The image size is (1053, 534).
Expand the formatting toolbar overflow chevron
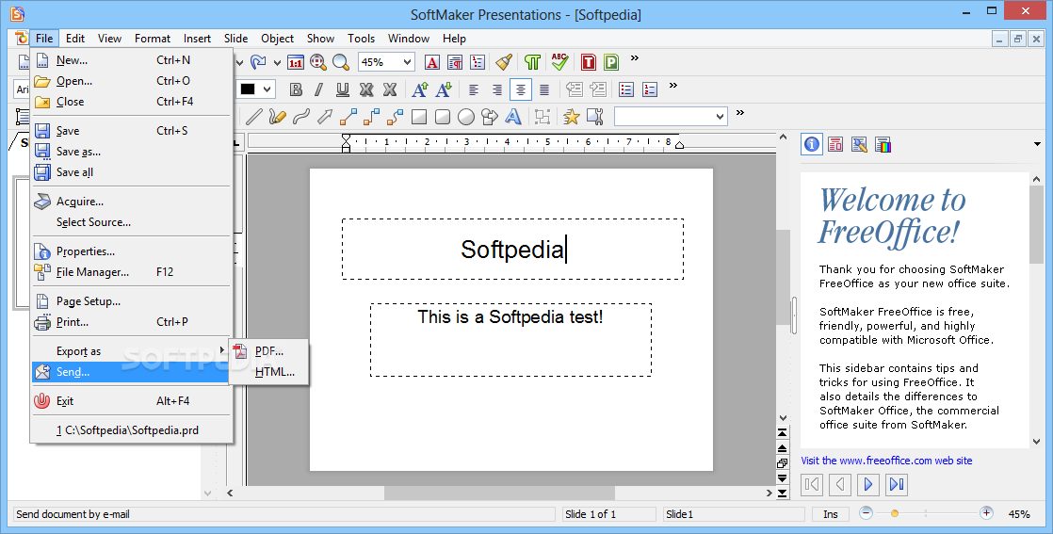pos(673,86)
